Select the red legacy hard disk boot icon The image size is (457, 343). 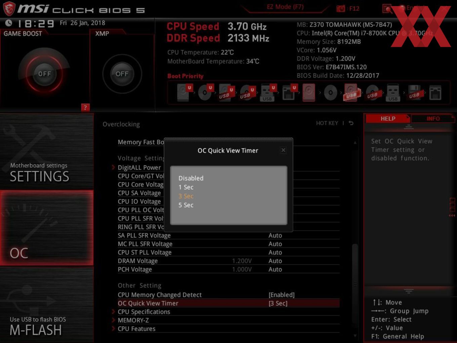(309, 92)
